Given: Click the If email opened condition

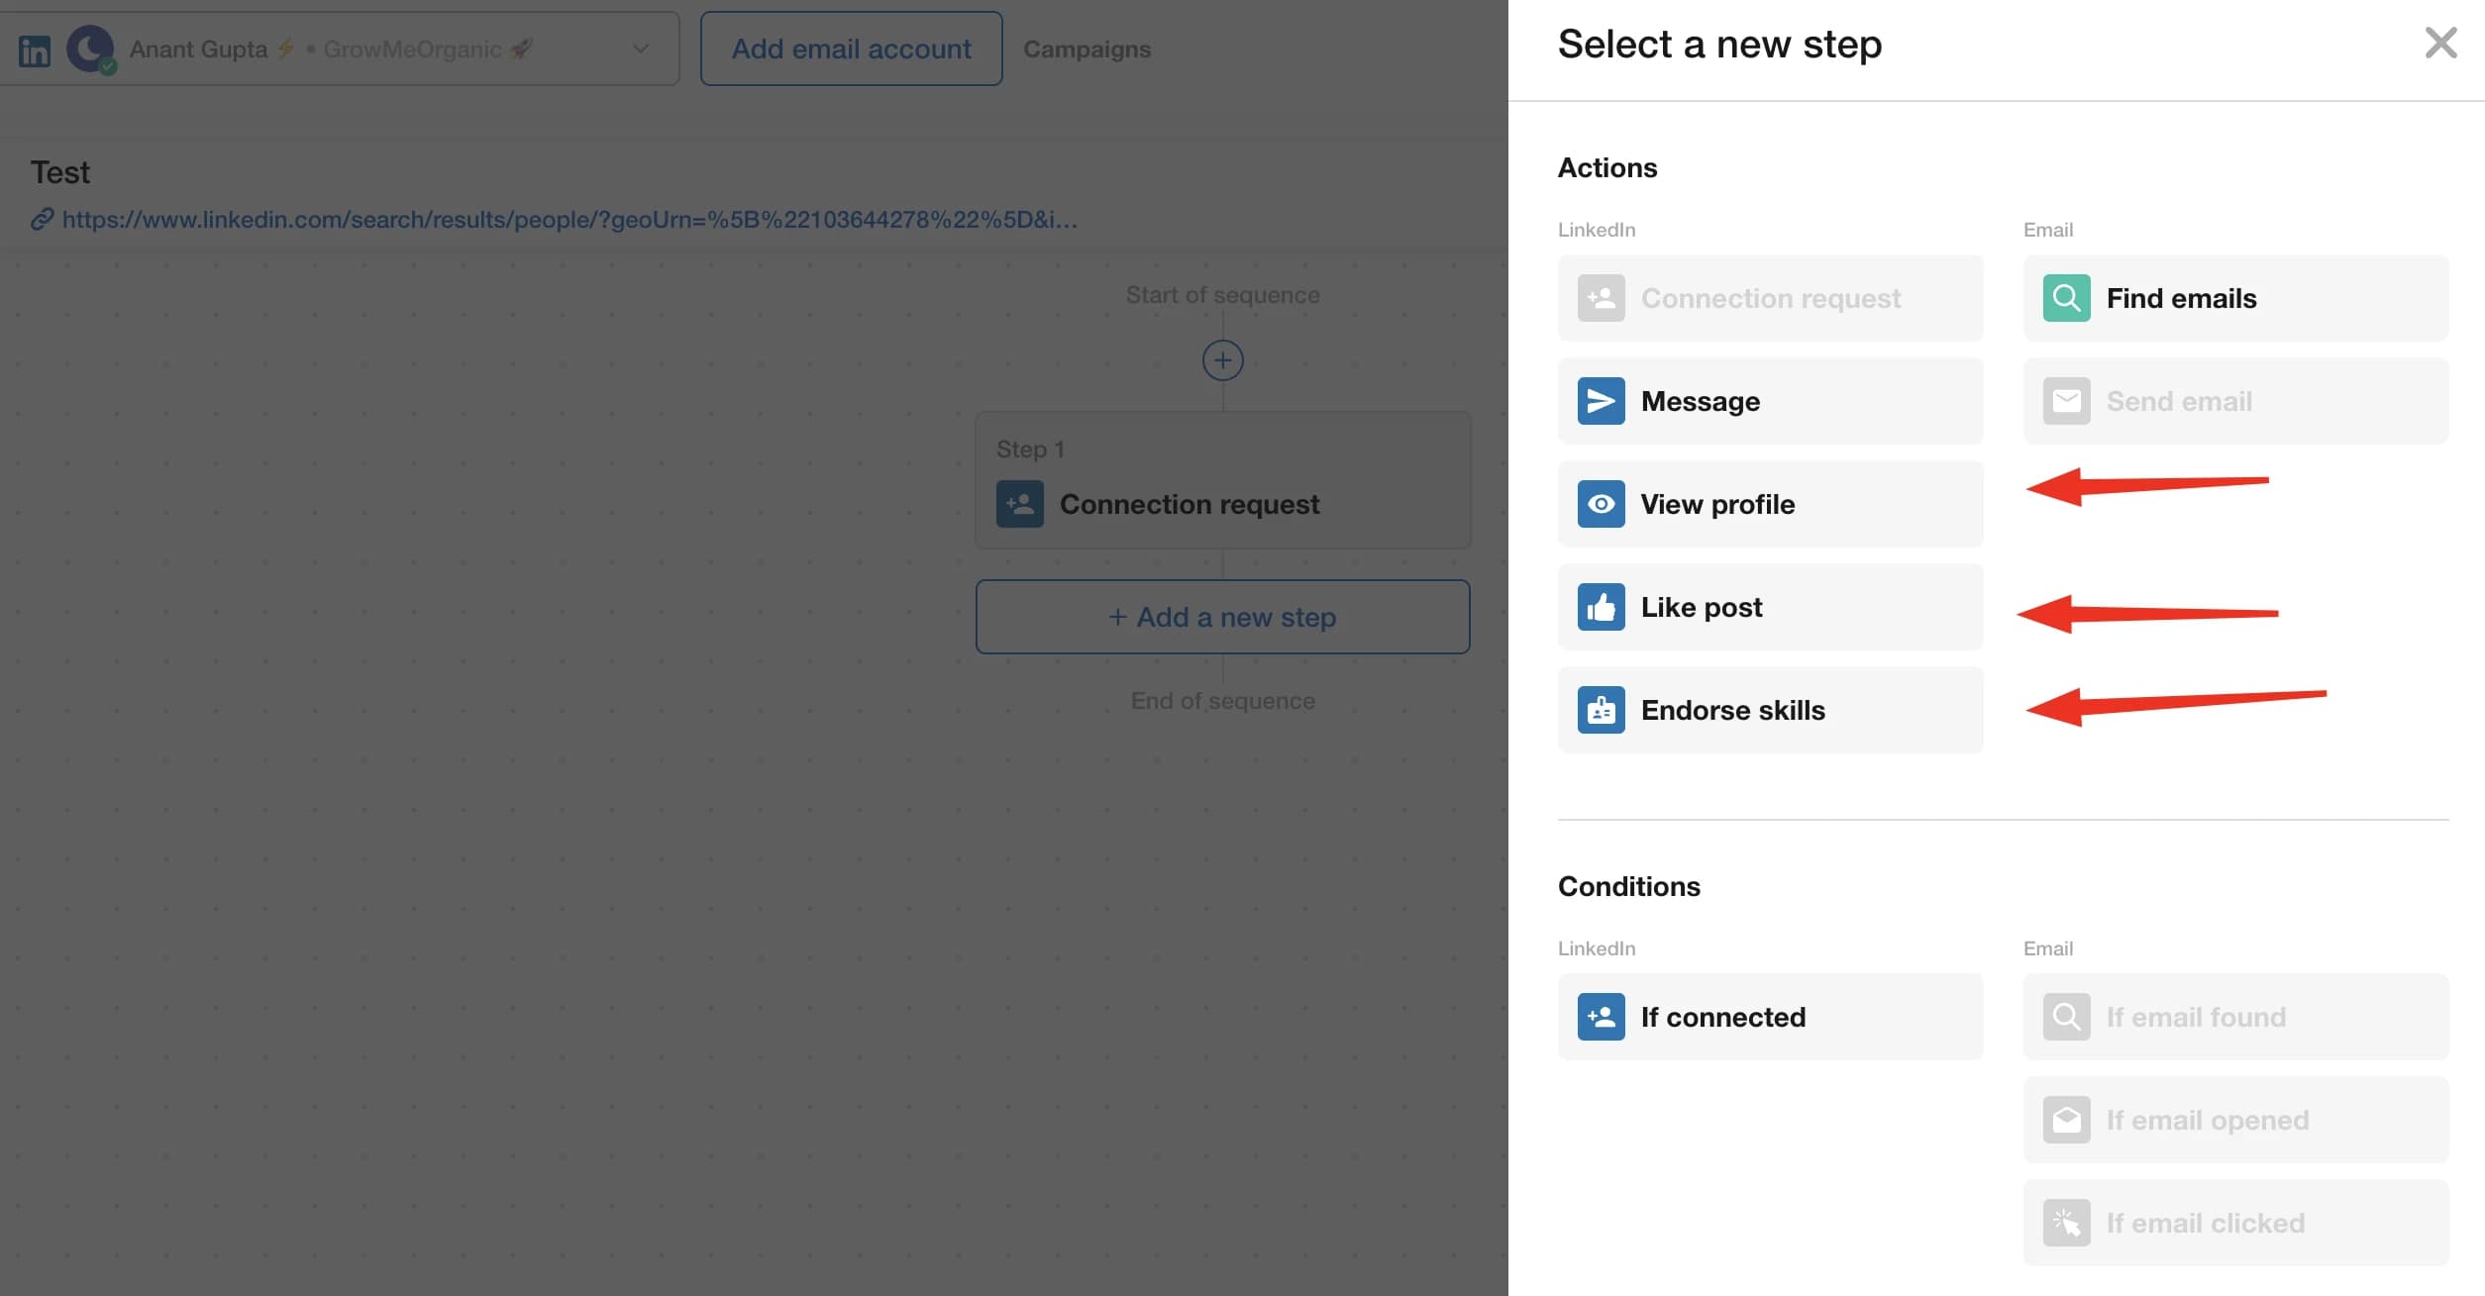Looking at the screenshot, I should pos(2234,1120).
